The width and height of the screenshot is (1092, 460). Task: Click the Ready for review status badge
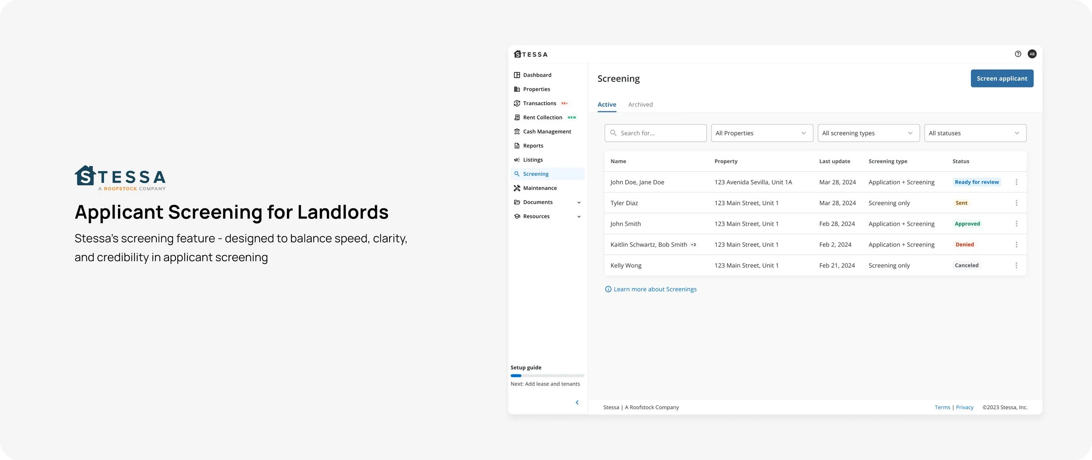977,182
